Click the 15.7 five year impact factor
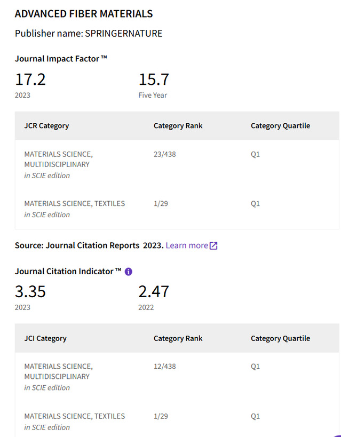This screenshot has width=341, height=437. 154,80
